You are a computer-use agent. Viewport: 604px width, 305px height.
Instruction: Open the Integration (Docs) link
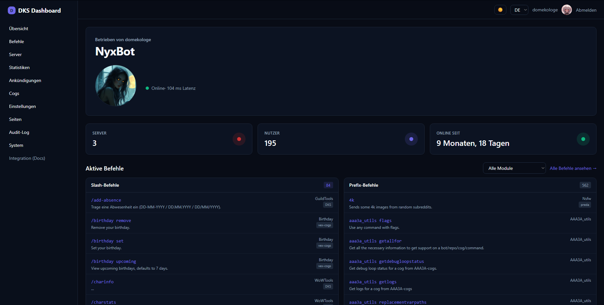click(x=27, y=158)
